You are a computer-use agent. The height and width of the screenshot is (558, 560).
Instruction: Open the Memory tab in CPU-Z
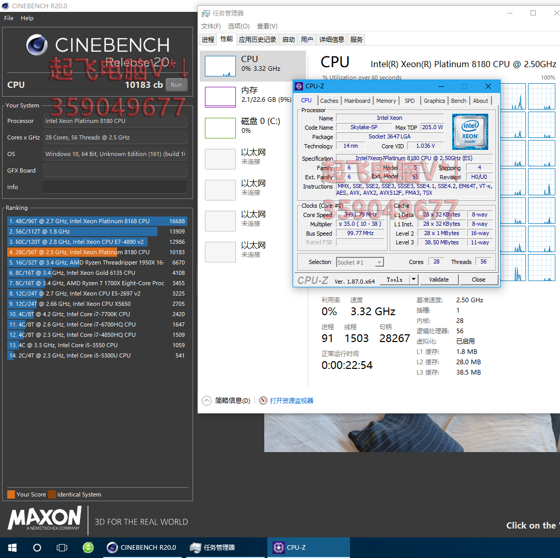click(386, 101)
